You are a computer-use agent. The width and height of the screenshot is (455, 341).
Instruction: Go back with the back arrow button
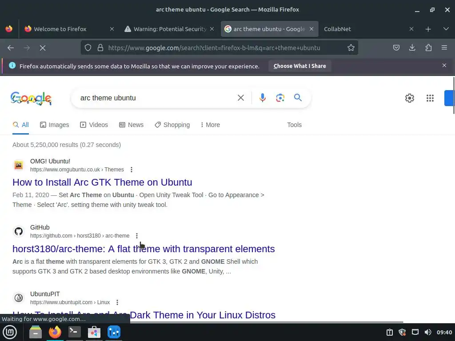[x=11, y=48]
